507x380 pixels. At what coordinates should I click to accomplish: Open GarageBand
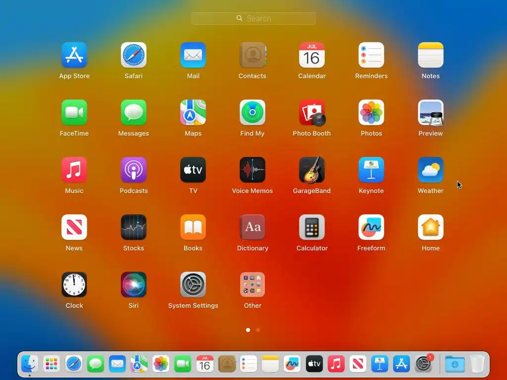pos(312,170)
